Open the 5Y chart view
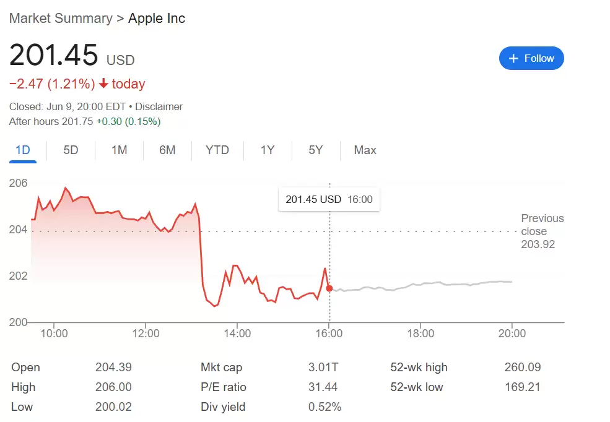Screen dimensions: 610x422 click(316, 150)
